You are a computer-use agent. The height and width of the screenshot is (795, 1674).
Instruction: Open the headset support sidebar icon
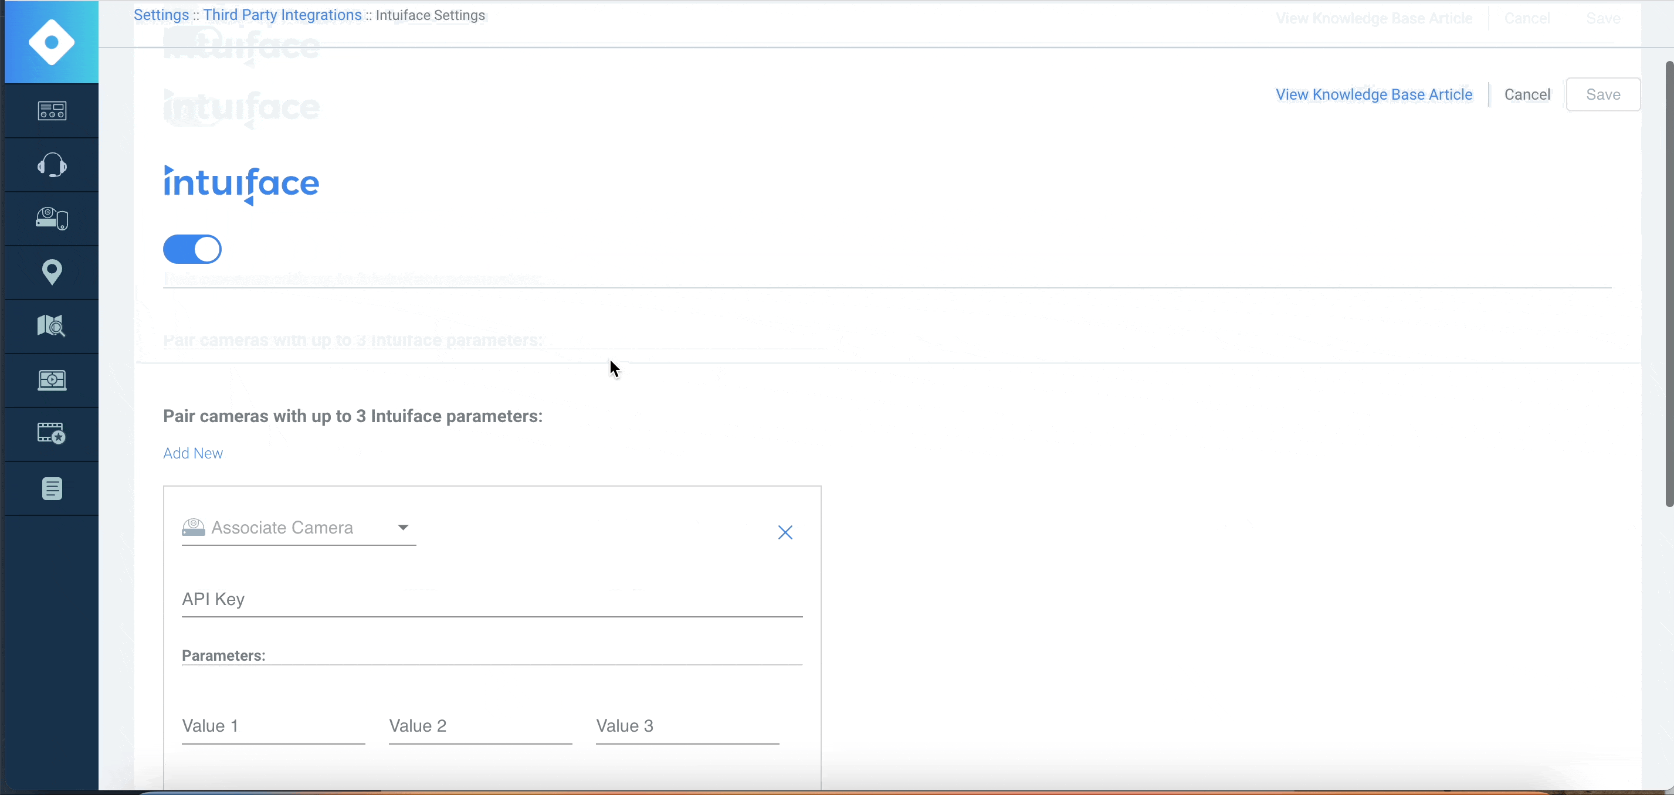pos(52,165)
